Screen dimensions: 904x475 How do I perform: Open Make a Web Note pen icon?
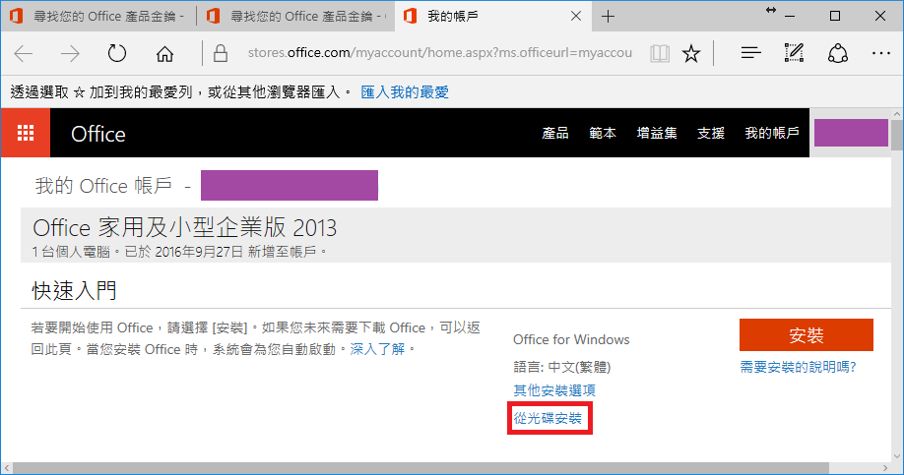794,53
